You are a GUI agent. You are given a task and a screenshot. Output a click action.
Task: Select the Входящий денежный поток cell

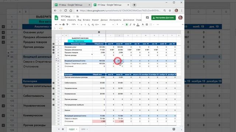tap(78, 61)
